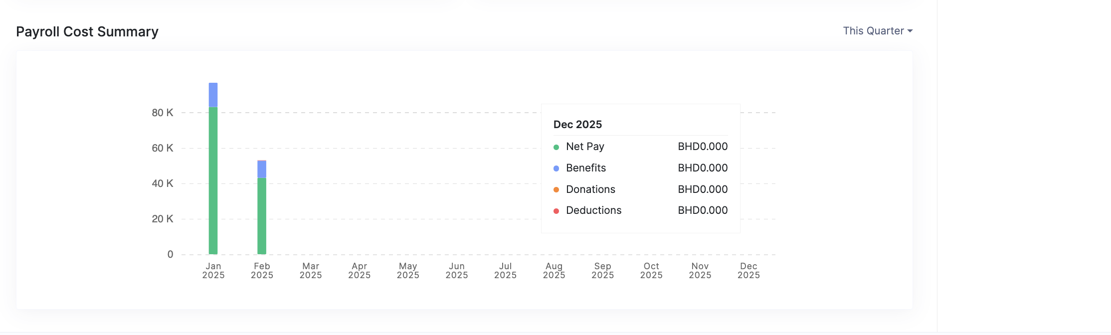Click the Dec 2025 x-axis label

[x=748, y=271]
